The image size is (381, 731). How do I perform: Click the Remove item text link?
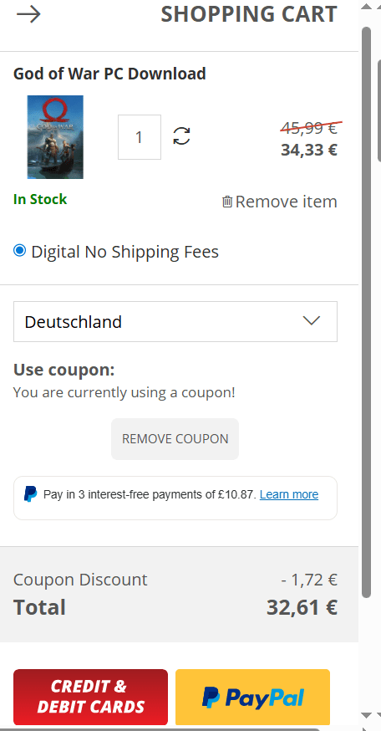[x=286, y=202]
